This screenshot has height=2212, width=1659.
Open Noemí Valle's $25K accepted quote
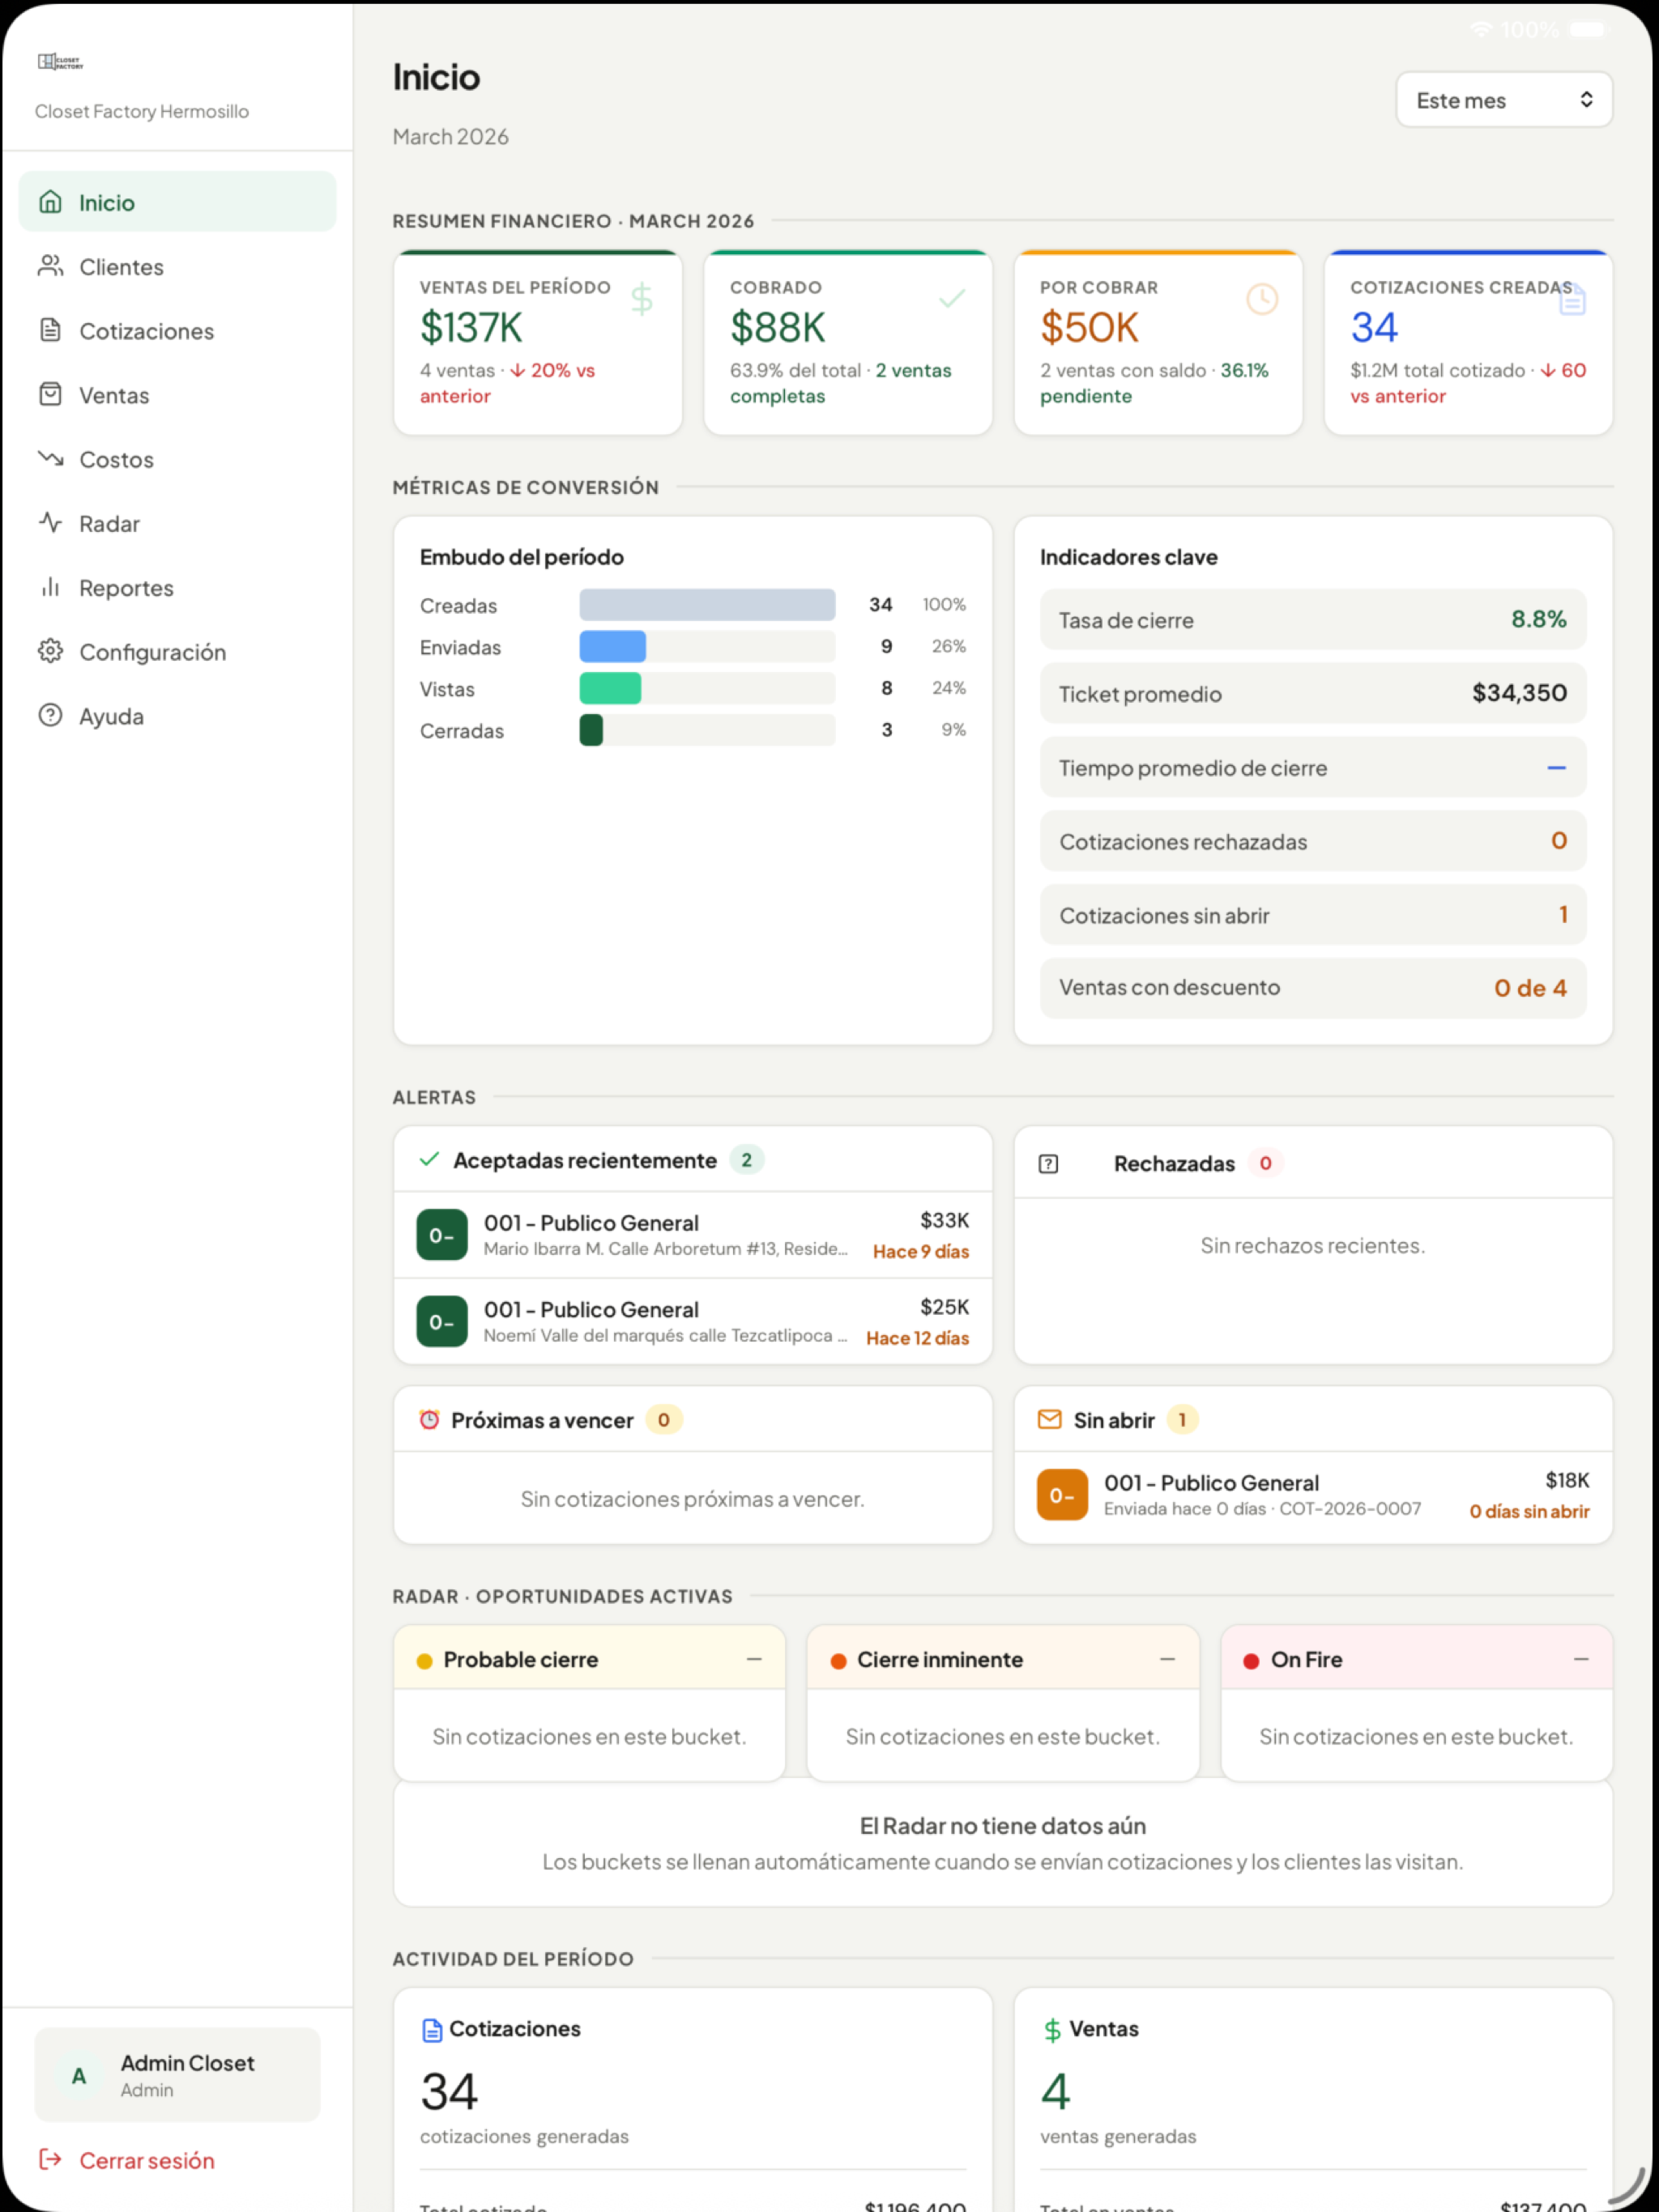tap(693, 1321)
